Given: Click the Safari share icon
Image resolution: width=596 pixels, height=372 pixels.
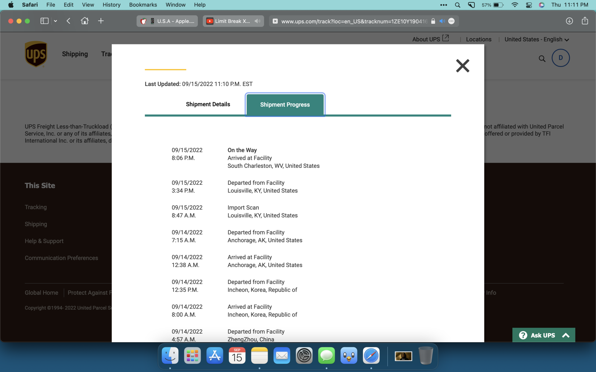Looking at the screenshot, I should point(585,21).
